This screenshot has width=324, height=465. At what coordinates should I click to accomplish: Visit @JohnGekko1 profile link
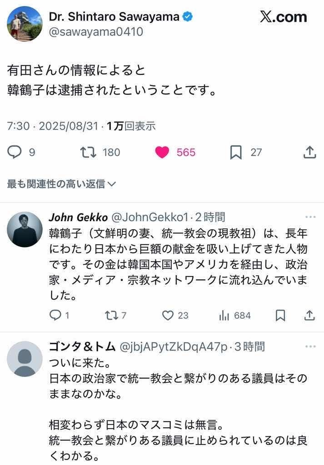point(150,218)
